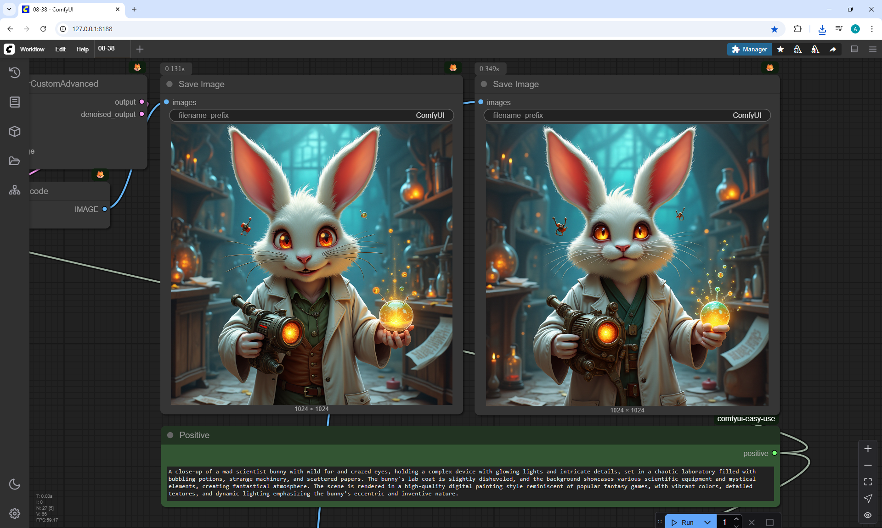Open the Edit menu
882x528 pixels.
pyautogui.click(x=60, y=49)
